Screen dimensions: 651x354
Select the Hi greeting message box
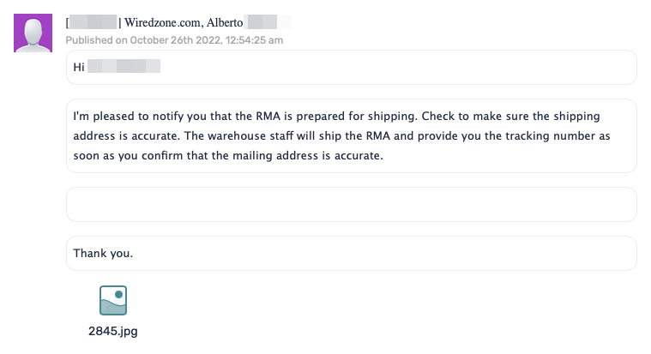coord(352,67)
